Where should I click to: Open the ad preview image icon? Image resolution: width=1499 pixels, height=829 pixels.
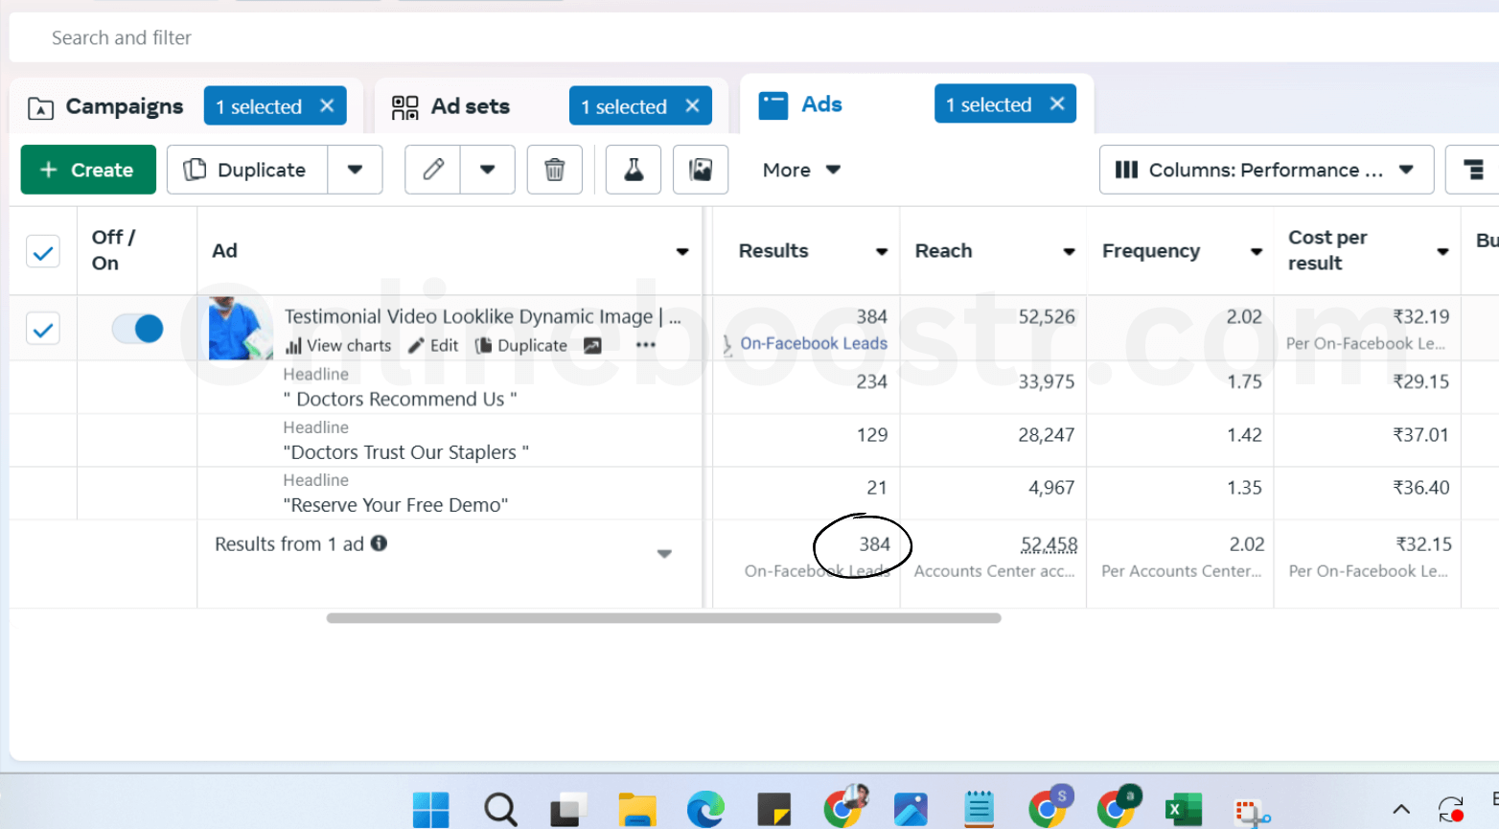[x=701, y=170]
